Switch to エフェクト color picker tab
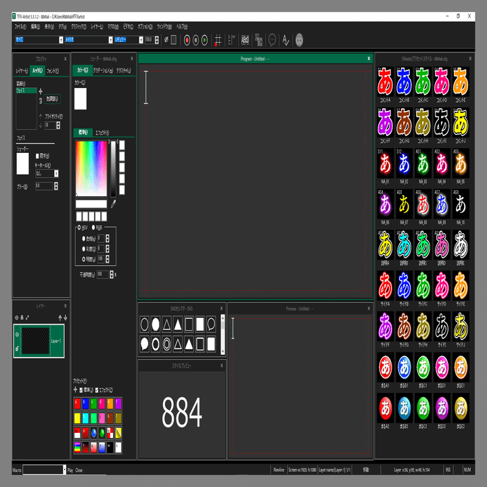Image resolution: width=487 pixels, height=487 pixels. (102, 133)
